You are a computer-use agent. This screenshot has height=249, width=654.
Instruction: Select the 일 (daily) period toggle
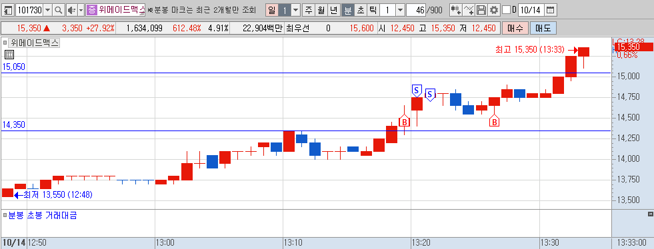click(x=271, y=10)
